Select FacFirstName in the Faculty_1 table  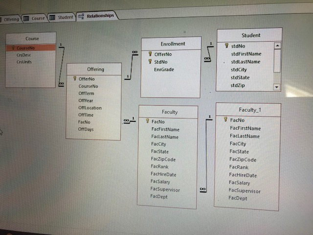(246, 128)
